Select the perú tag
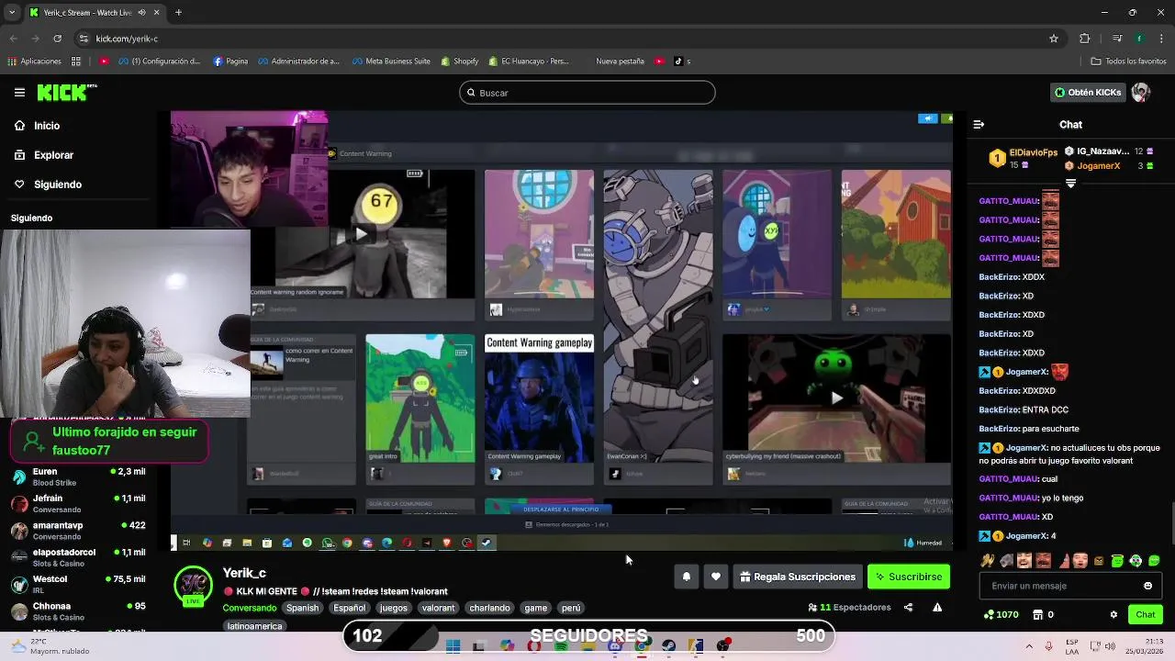The width and height of the screenshot is (1175, 661). click(571, 608)
